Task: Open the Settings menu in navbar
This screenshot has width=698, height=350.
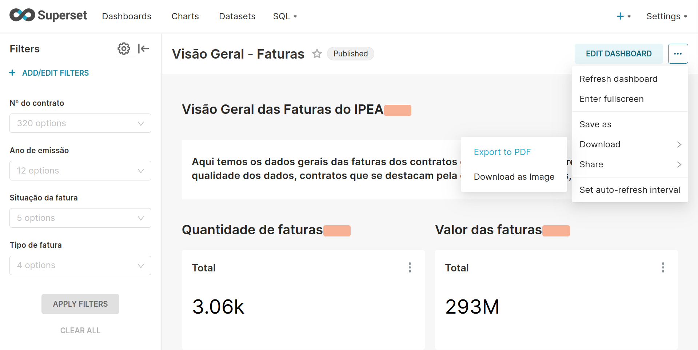Action: click(666, 16)
